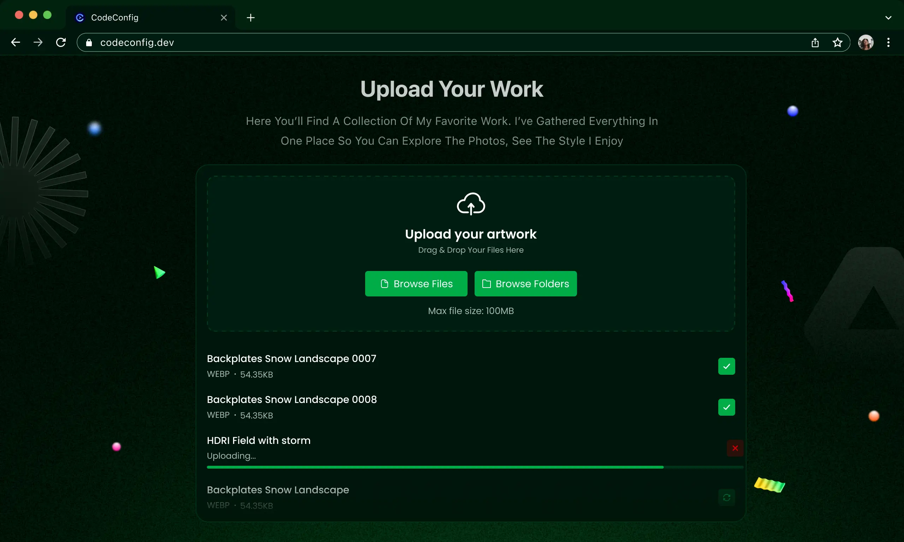Click checkmark for Backplates Snow Landscape 0008
This screenshot has width=904, height=542.
(726, 407)
